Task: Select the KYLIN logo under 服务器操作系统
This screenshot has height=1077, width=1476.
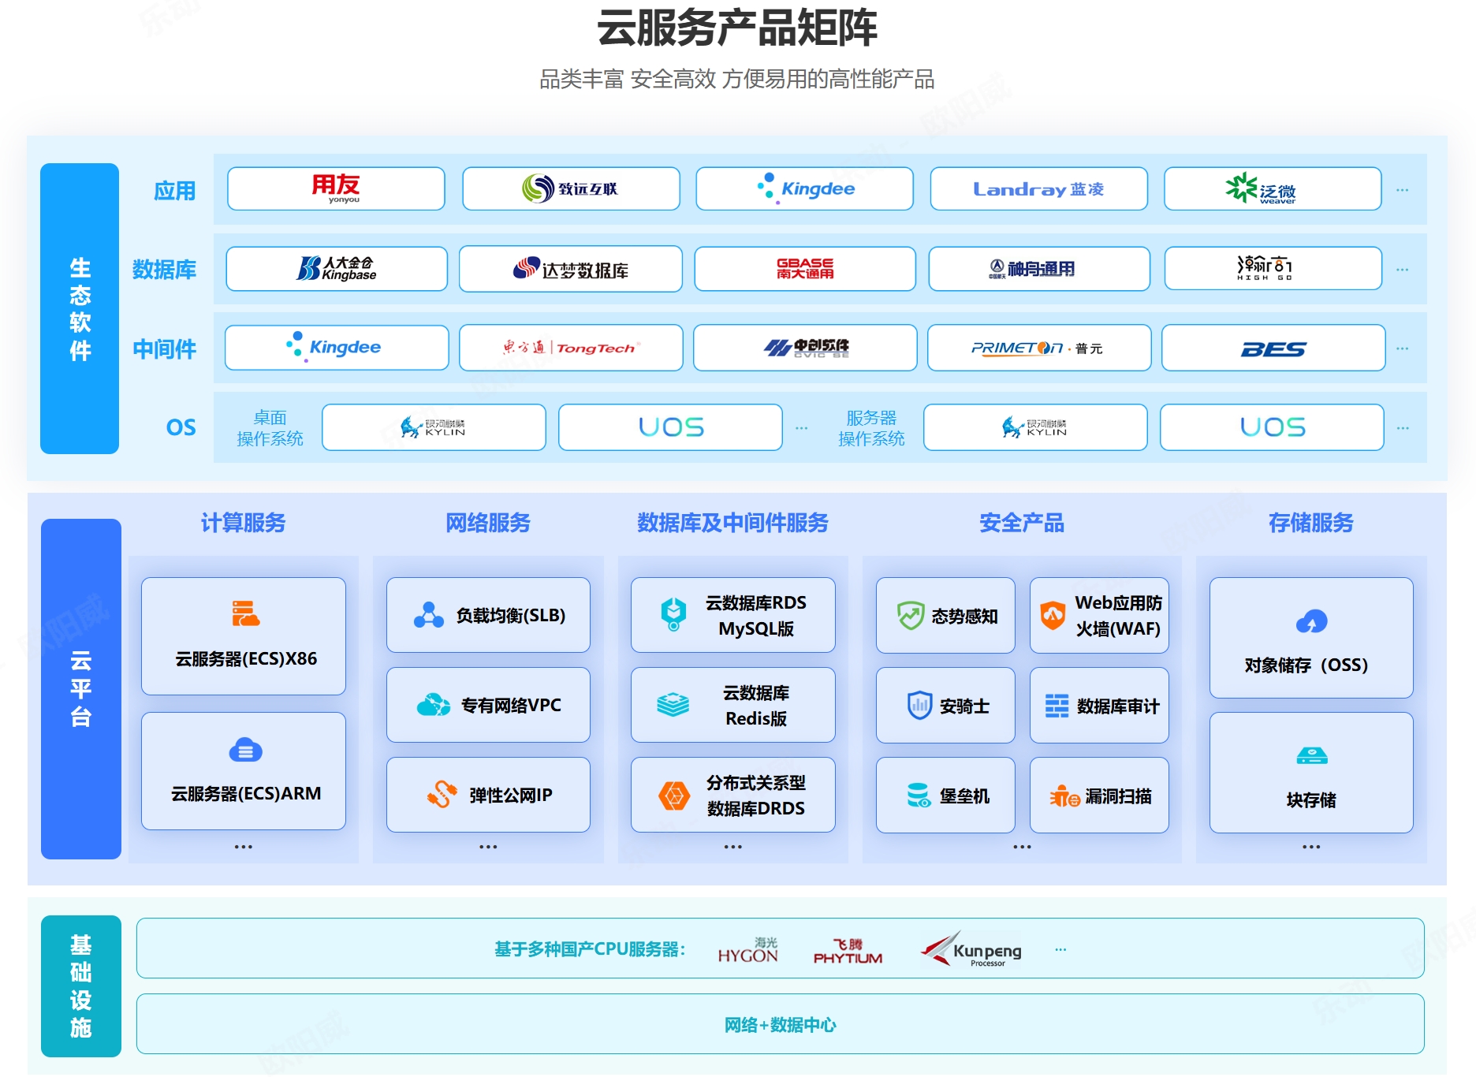Action: (x=1035, y=427)
